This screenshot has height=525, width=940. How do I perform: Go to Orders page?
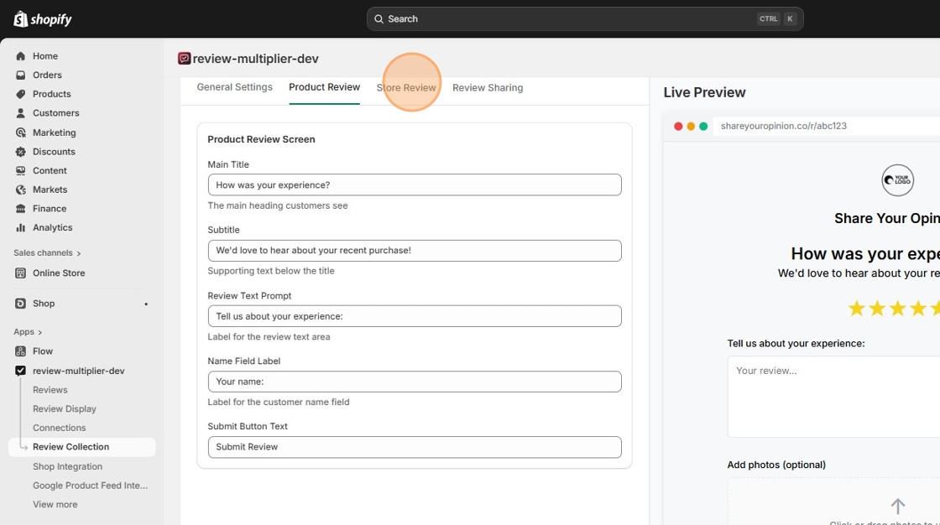[x=47, y=75]
